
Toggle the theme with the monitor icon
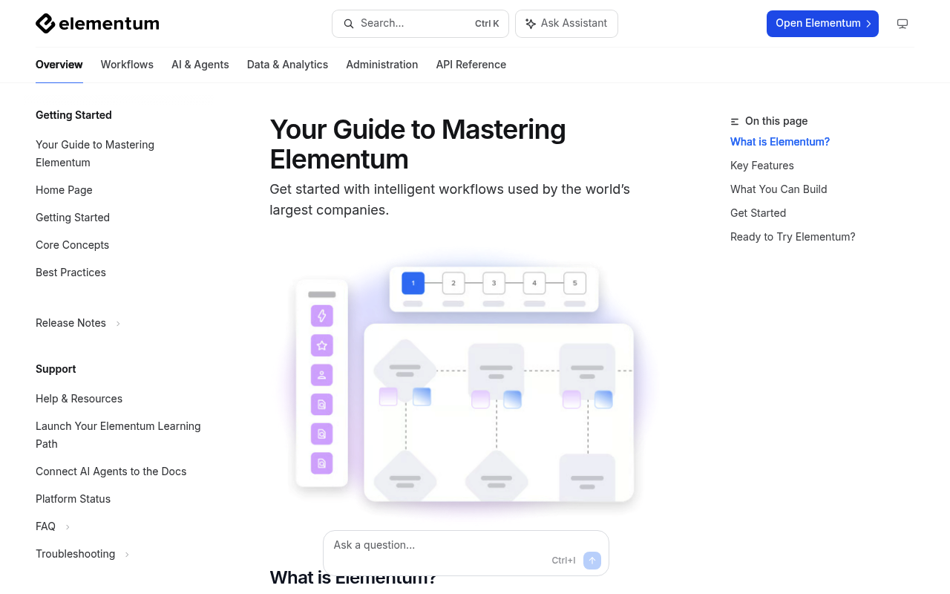point(902,24)
